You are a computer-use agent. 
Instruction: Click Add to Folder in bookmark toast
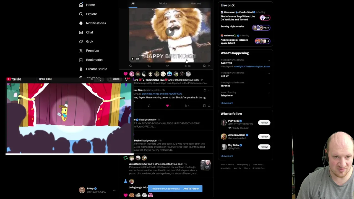(x=191, y=188)
